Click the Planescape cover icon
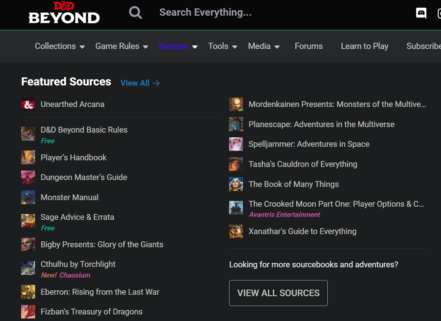The height and width of the screenshot is (321, 441). pos(236,124)
